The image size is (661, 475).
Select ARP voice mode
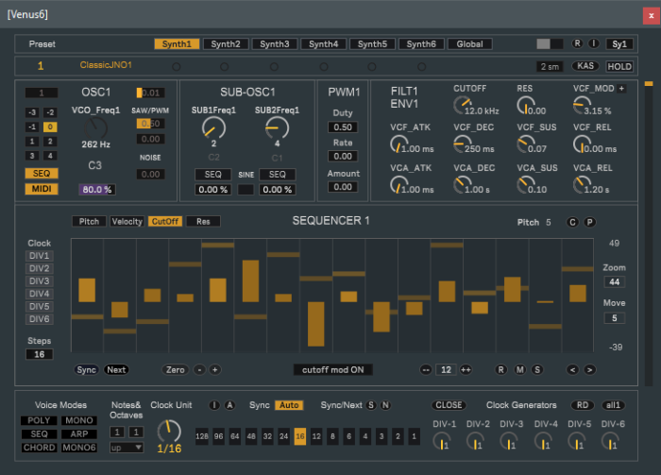click(79, 434)
